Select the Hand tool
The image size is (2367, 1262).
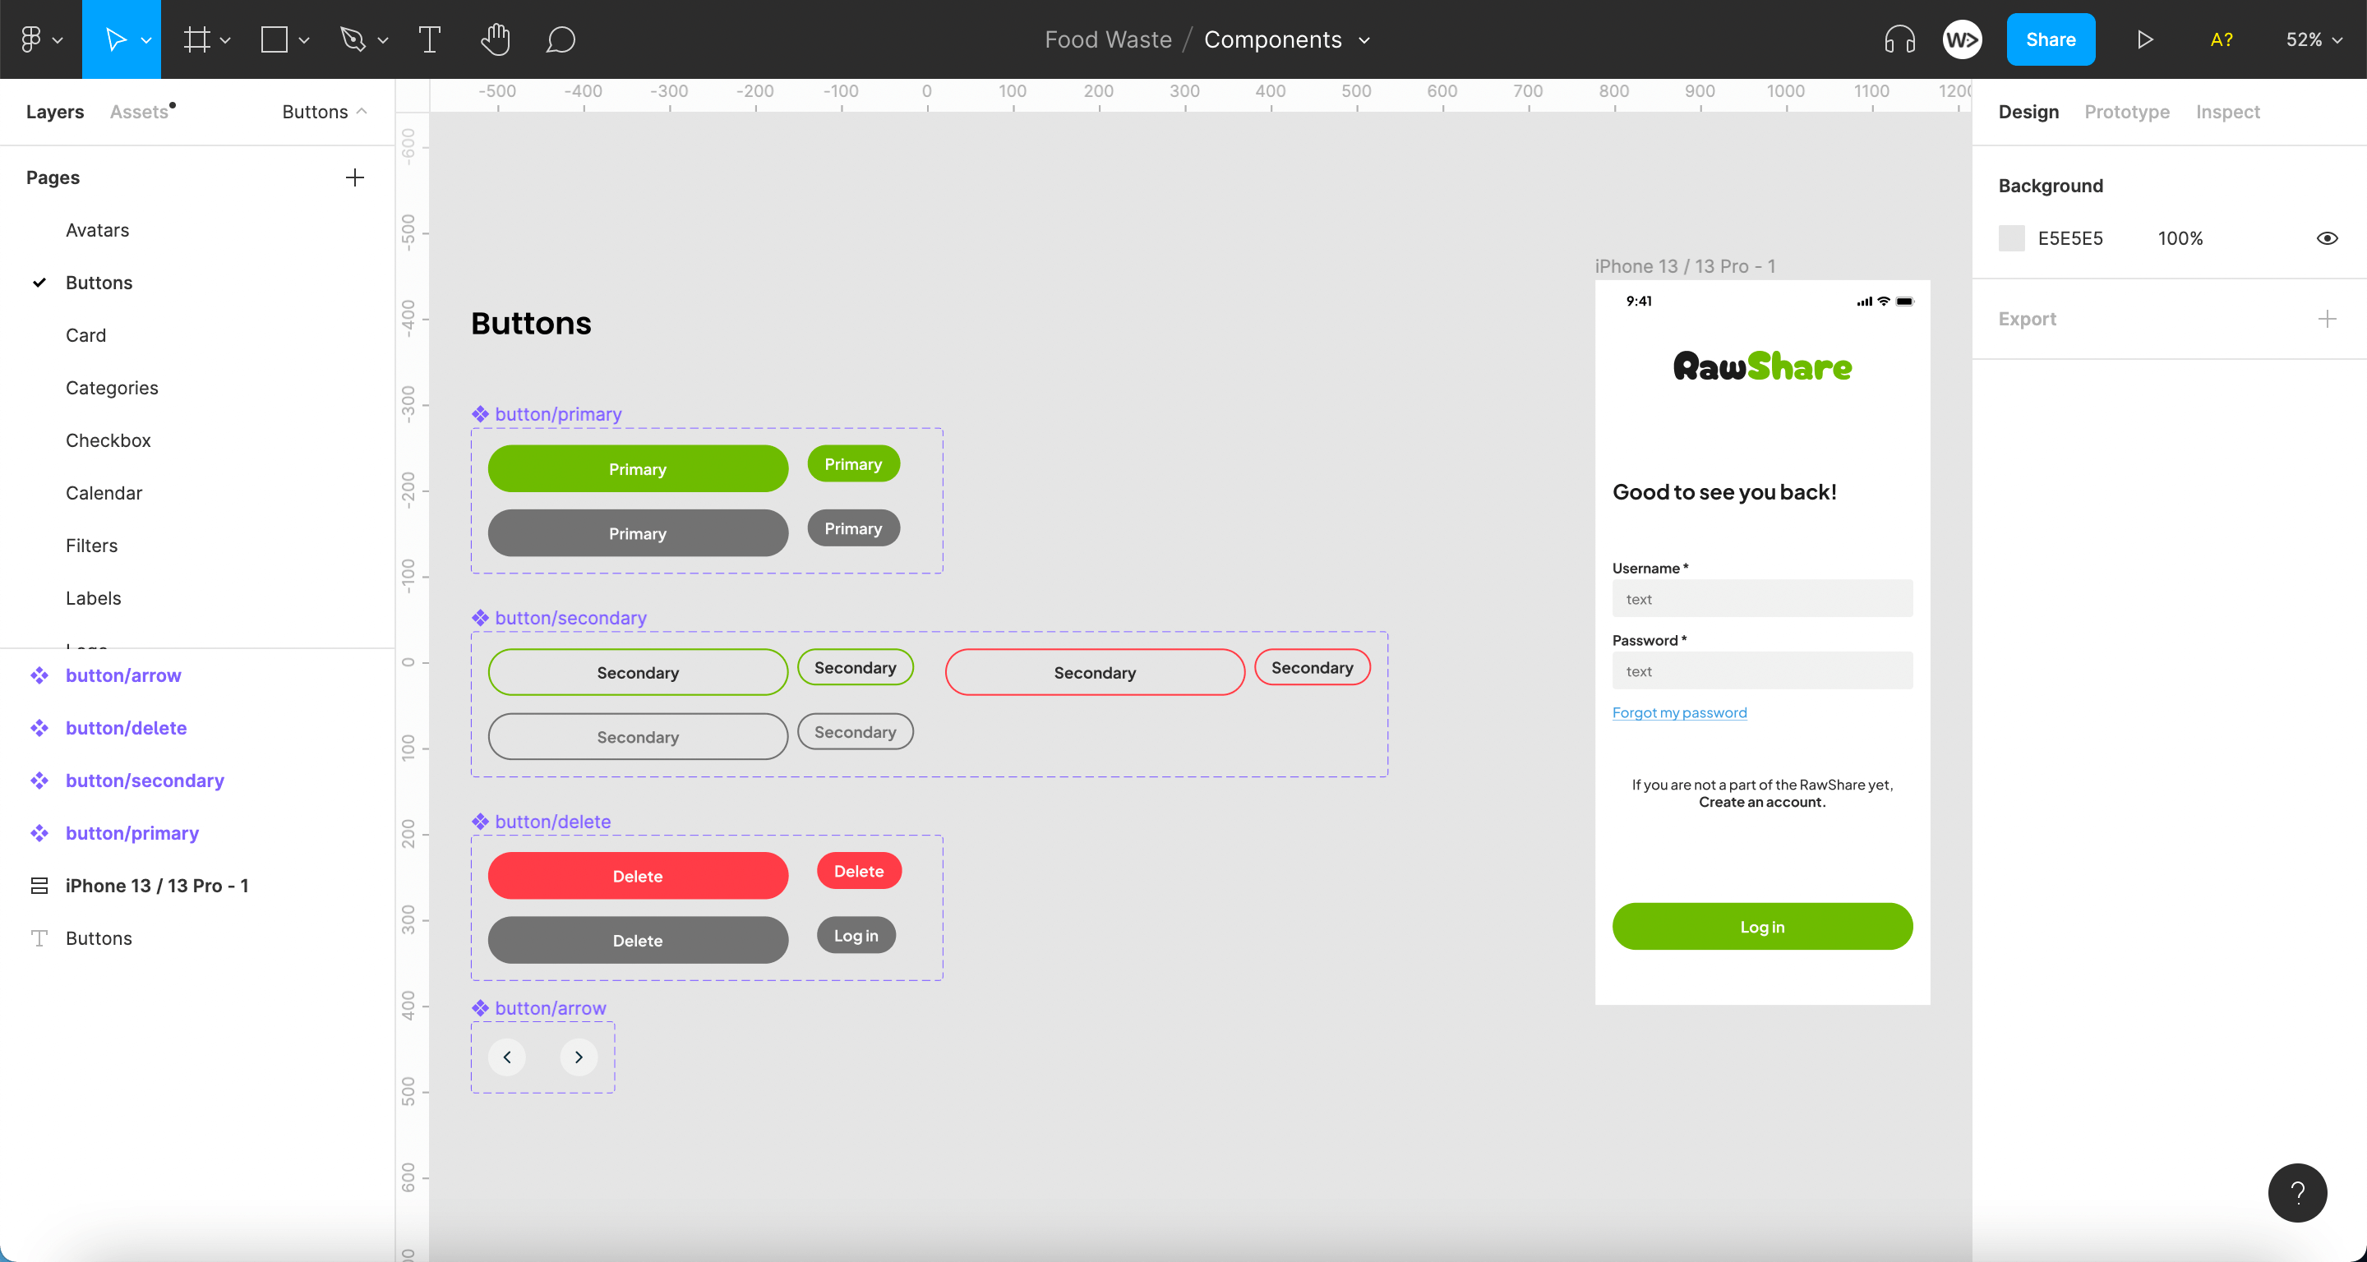(x=496, y=39)
